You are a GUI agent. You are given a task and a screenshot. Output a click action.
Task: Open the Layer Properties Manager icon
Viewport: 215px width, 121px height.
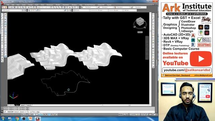click(x=29, y=10)
